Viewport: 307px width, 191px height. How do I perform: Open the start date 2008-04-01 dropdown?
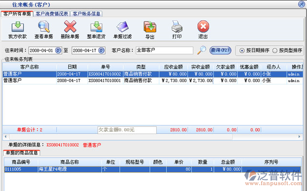coord(58,50)
